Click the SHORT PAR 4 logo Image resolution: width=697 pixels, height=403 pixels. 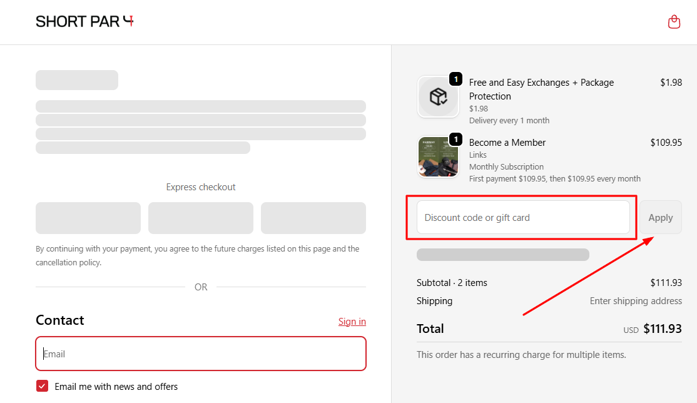[x=84, y=21]
